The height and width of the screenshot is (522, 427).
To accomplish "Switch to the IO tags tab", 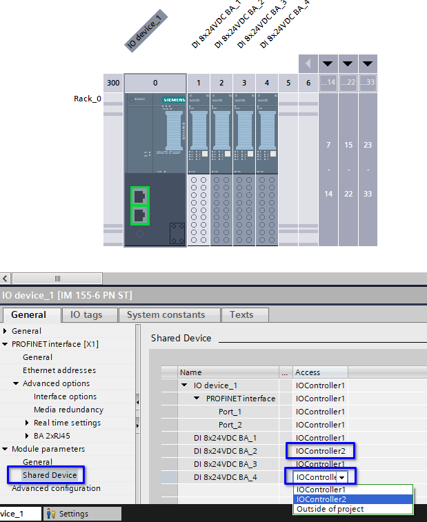I will click(x=86, y=314).
